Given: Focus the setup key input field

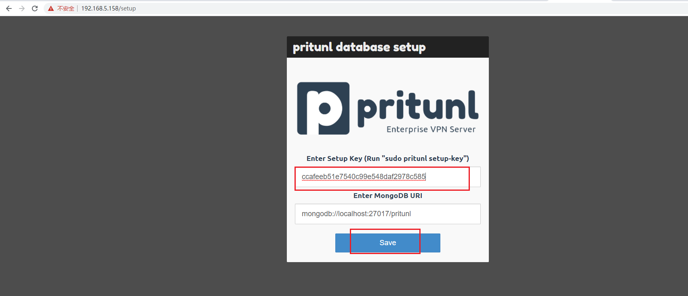Looking at the screenshot, I should pos(387,177).
